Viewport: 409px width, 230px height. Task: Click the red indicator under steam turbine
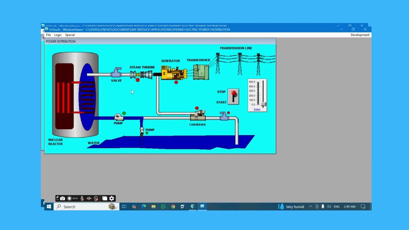click(138, 80)
